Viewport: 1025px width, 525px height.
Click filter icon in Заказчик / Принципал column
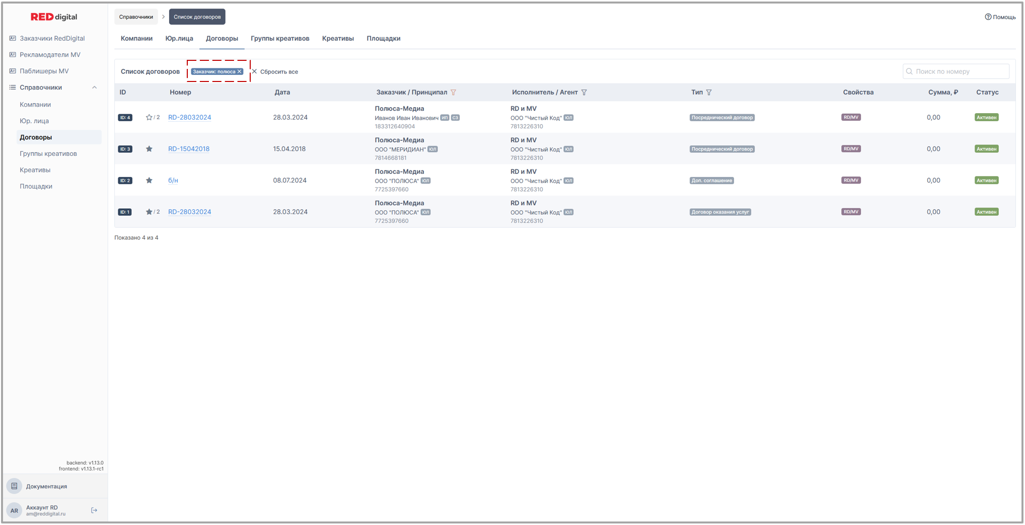(454, 93)
